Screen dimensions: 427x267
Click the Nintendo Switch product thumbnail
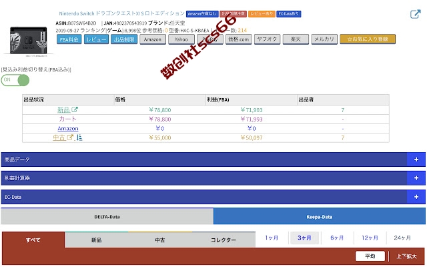[28, 41]
